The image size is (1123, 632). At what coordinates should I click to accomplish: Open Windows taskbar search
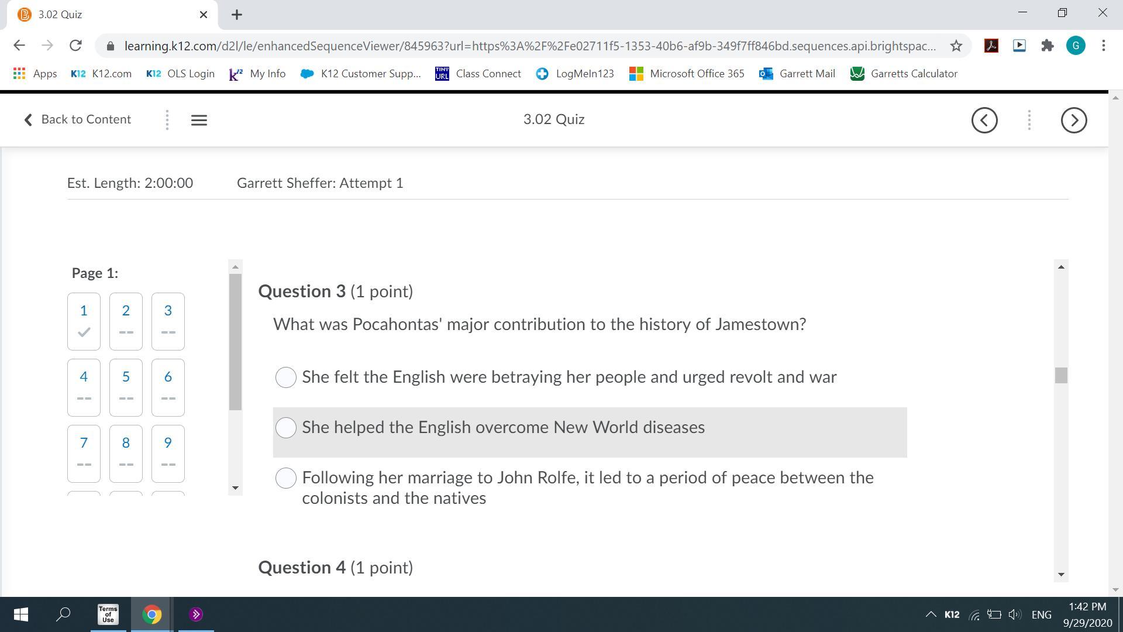click(63, 614)
